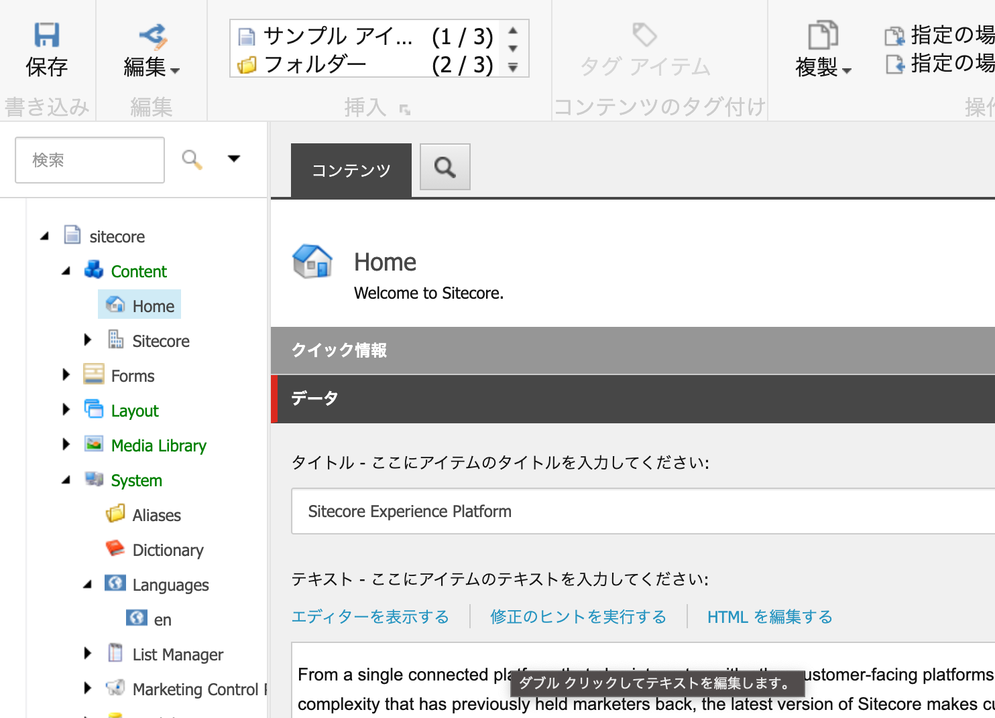The height and width of the screenshot is (718, 995).
Task: Click the Home house icon in tree
Action: 115,305
